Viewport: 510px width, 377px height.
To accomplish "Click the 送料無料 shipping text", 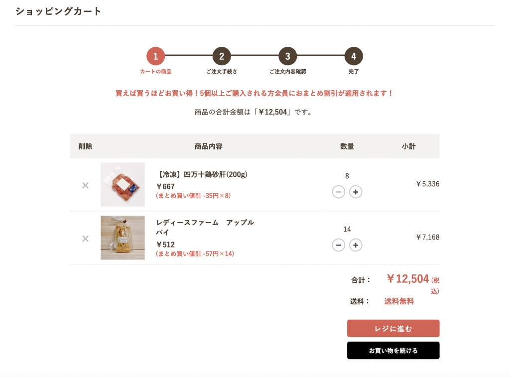I will point(399,301).
